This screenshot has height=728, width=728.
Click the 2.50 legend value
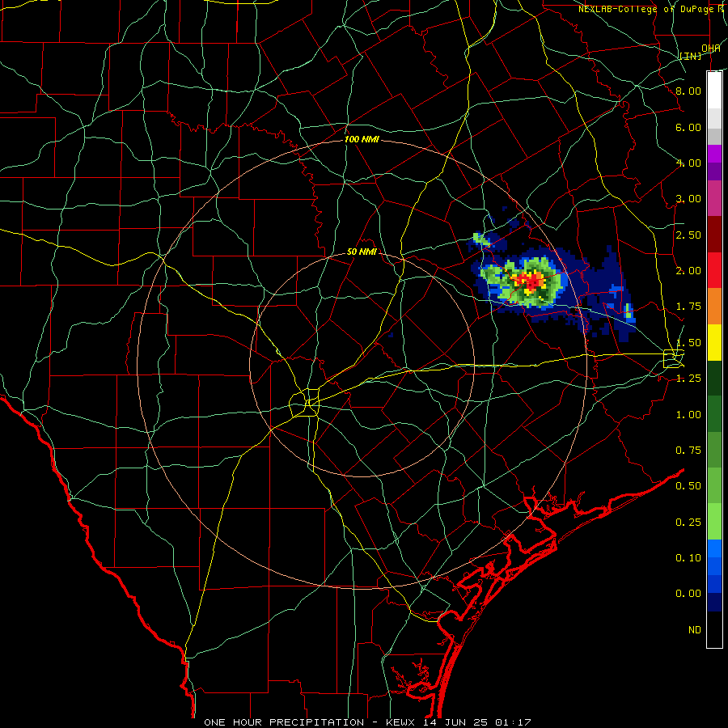coord(688,235)
